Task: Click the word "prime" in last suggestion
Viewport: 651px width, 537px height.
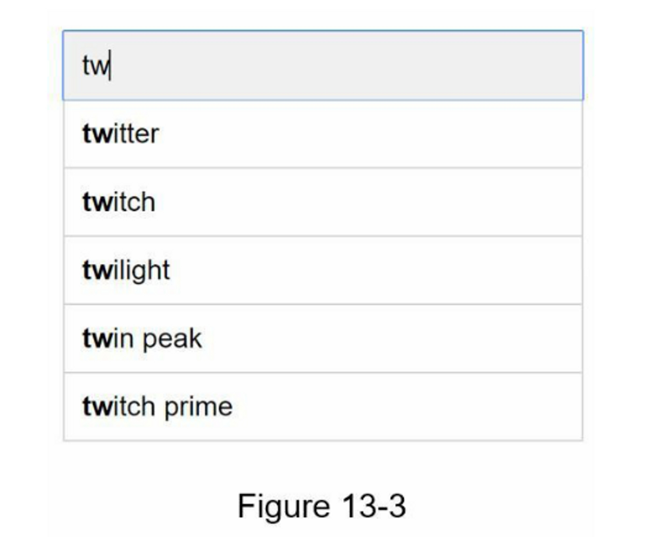Action: click(x=199, y=407)
